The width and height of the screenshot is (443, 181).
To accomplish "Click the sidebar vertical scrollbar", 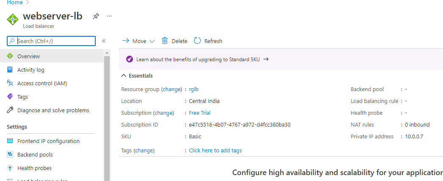I will click(x=107, y=118).
